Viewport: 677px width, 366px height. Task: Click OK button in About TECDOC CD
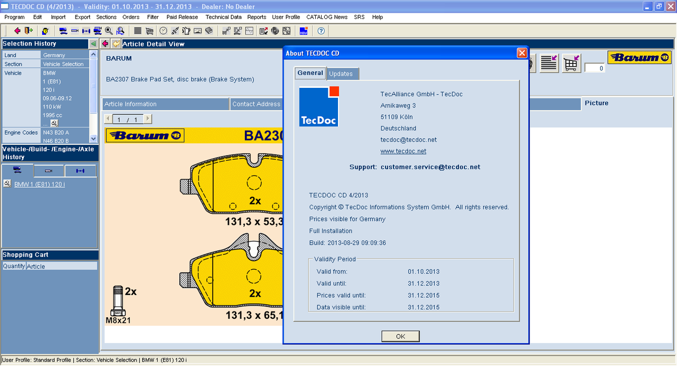pos(400,336)
